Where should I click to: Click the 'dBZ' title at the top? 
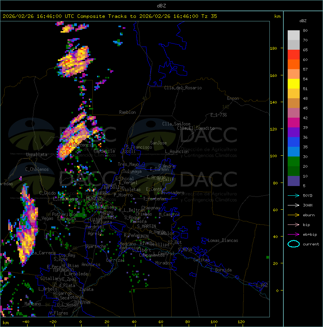(161, 6)
